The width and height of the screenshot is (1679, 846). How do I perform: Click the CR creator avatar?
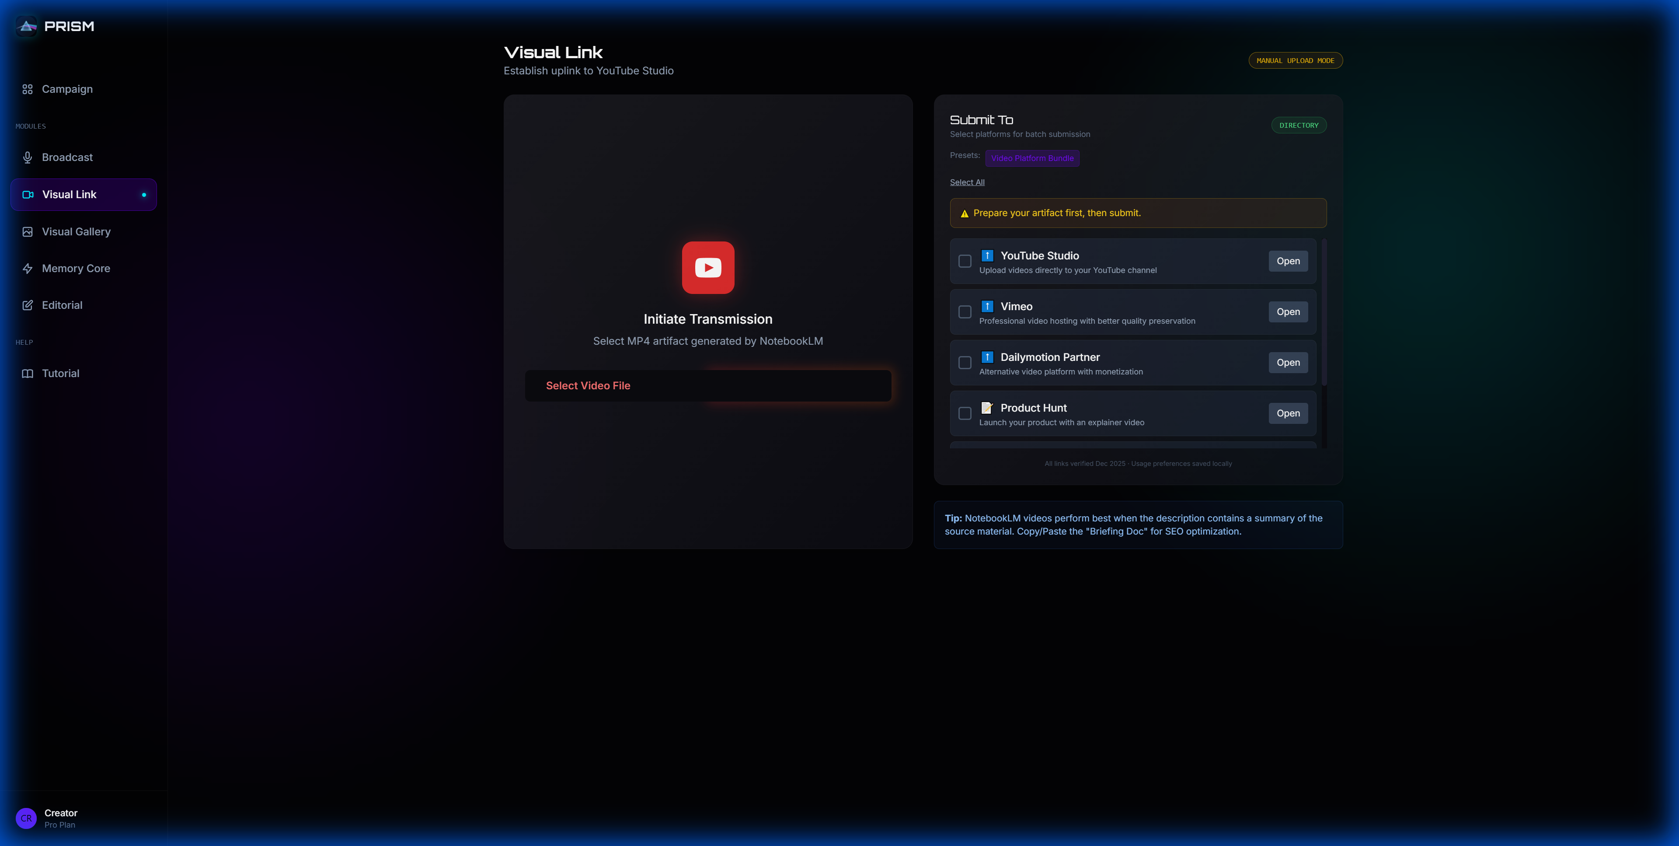pos(26,818)
